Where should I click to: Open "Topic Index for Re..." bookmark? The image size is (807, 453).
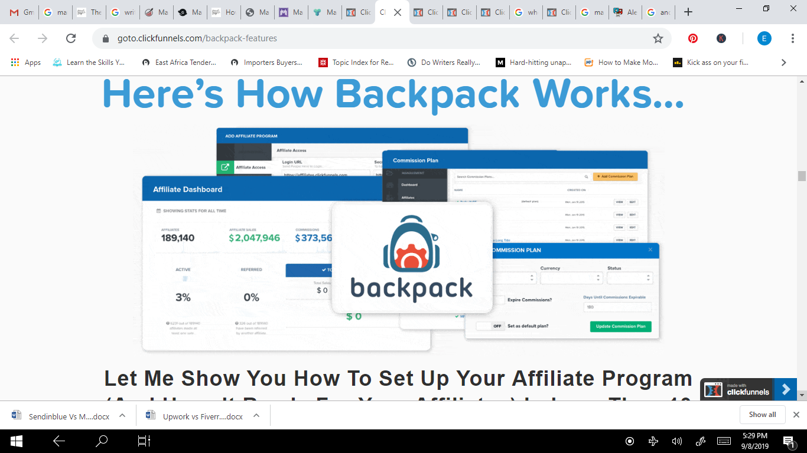(x=356, y=63)
